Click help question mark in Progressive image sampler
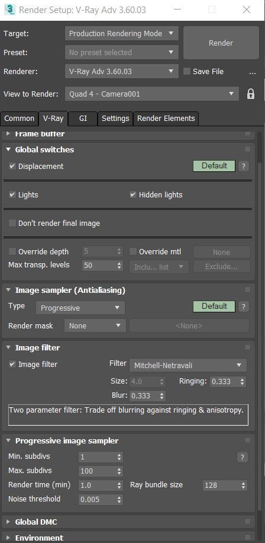 (243, 457)
